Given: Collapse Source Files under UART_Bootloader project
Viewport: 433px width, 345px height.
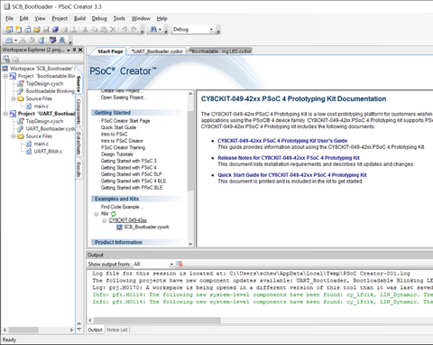Looking at the screenshot, I should (14, 136).
